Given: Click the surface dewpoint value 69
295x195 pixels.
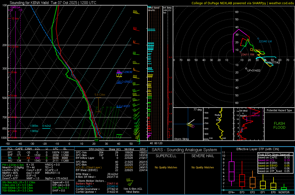Looking at the screenshot, I should [x=96, y=140].
